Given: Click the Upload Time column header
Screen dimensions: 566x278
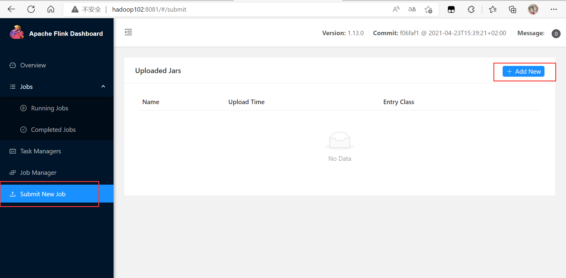Looking at the screenshot, I should (247, 102).
